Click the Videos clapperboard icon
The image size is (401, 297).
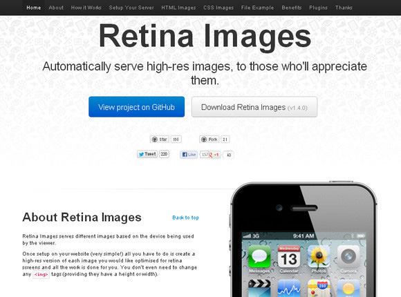(x=259, y=288)
